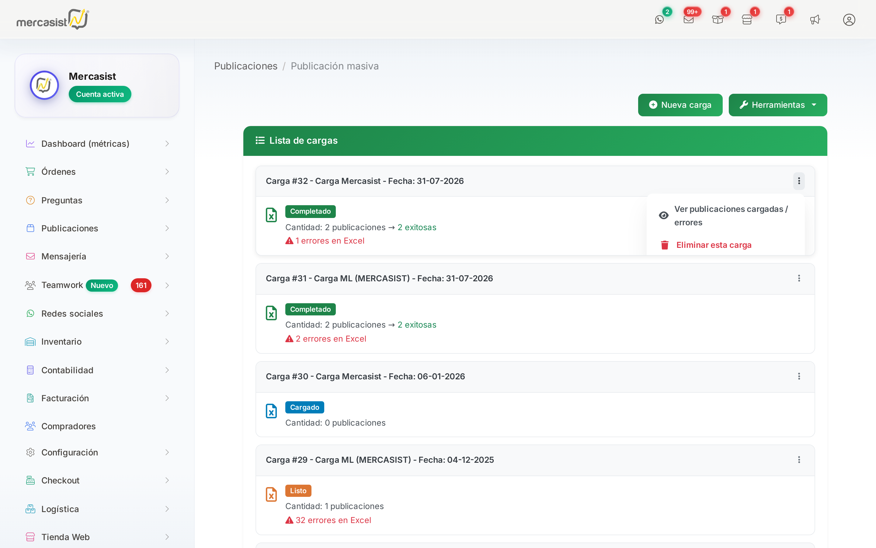Screen dimensions: 876x548
Task: Click the Mensajería envelope icon
Action: point(30,256)
